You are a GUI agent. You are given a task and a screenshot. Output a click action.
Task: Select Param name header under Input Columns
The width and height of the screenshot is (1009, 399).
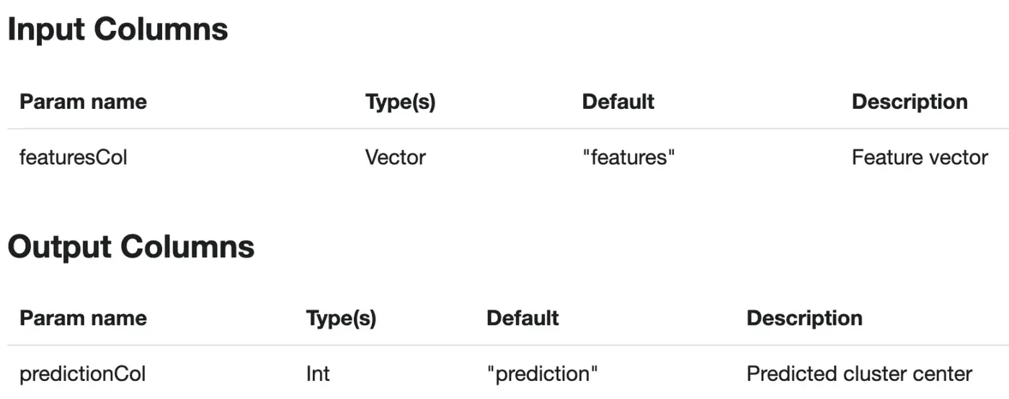(x=83, y=102)
